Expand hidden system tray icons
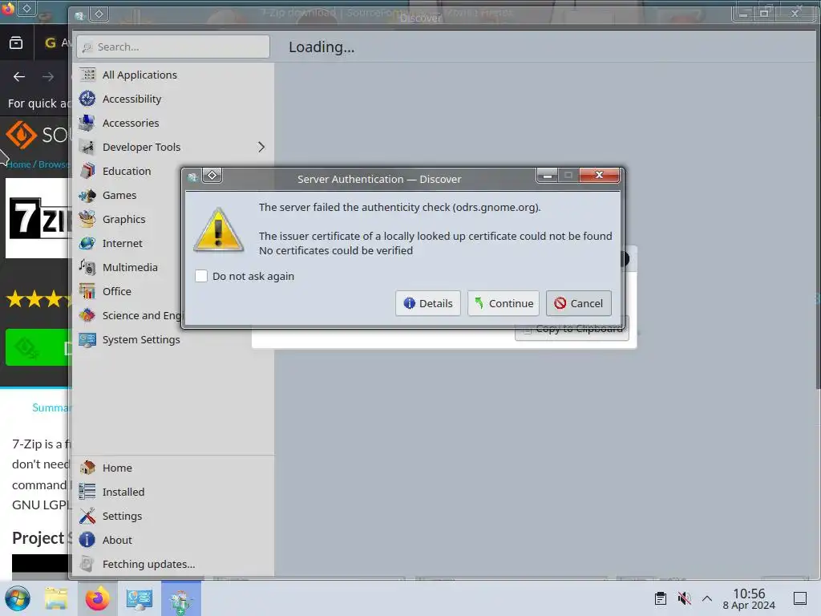 click(707, 598)
